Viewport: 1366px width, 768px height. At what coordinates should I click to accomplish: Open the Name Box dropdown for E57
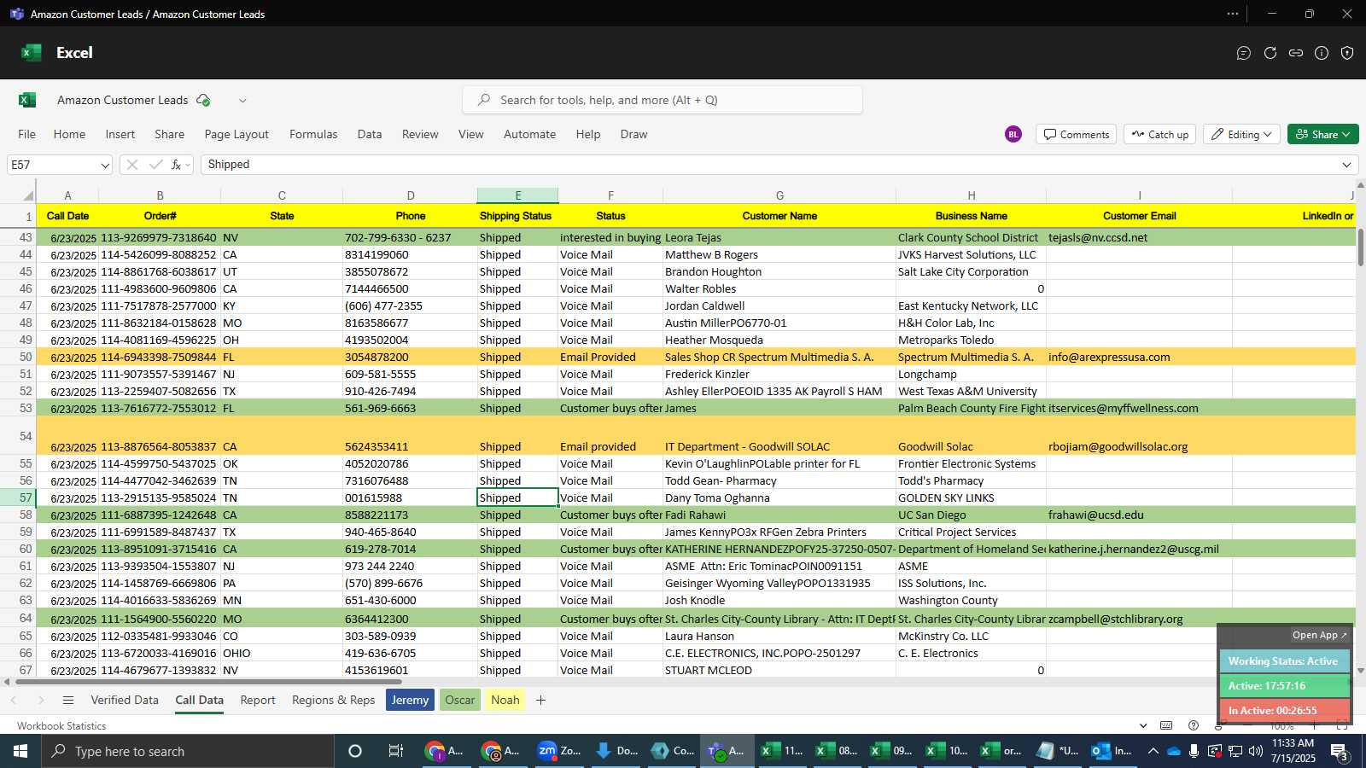105,165
